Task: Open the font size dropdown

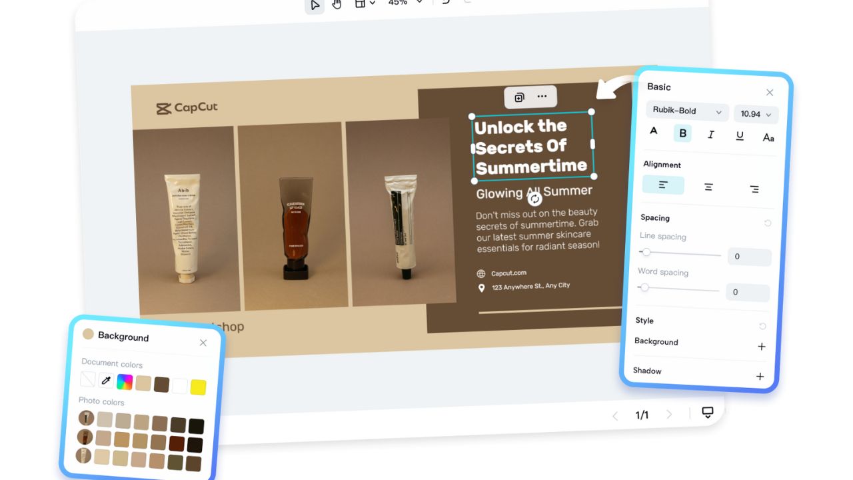Action: (756, 114)
